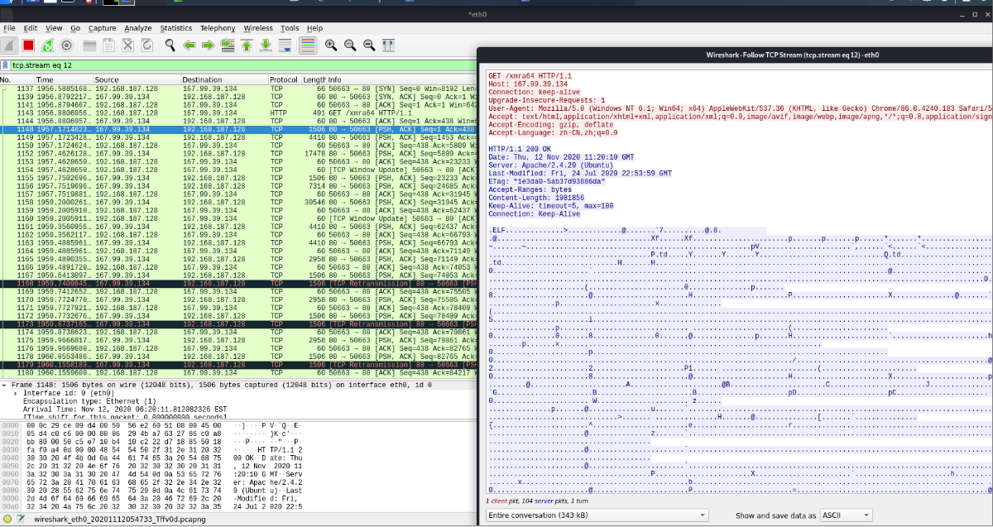Click the expert information yellow circle in status bar
The height and width of the screenshot is (527, 993).
(7, 520)
